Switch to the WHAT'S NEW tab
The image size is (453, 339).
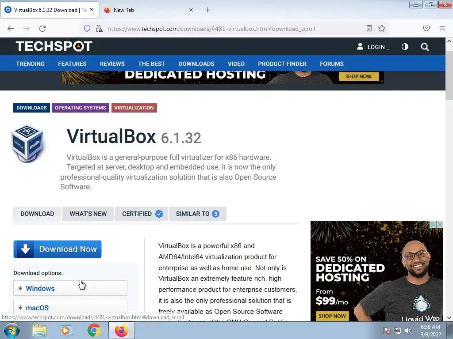88,214
